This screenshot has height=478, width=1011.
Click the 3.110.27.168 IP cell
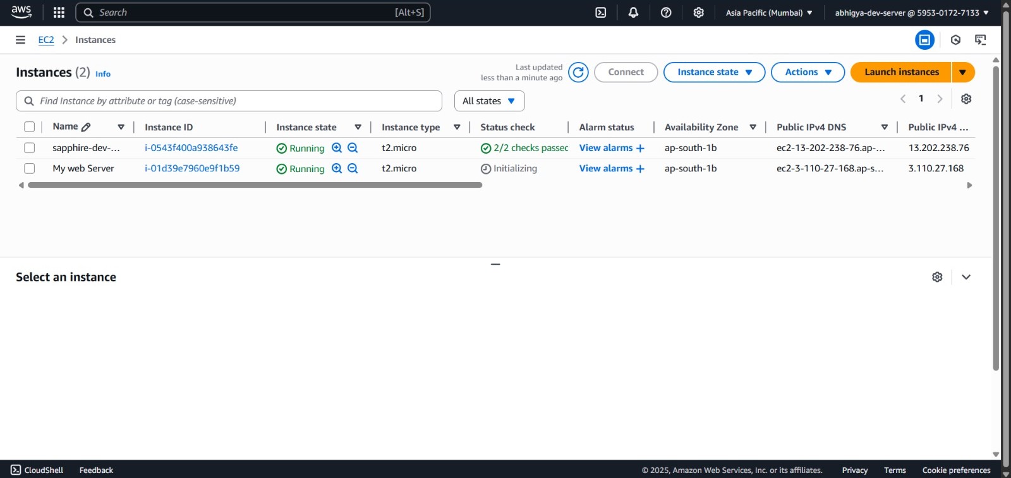point(936,168)
